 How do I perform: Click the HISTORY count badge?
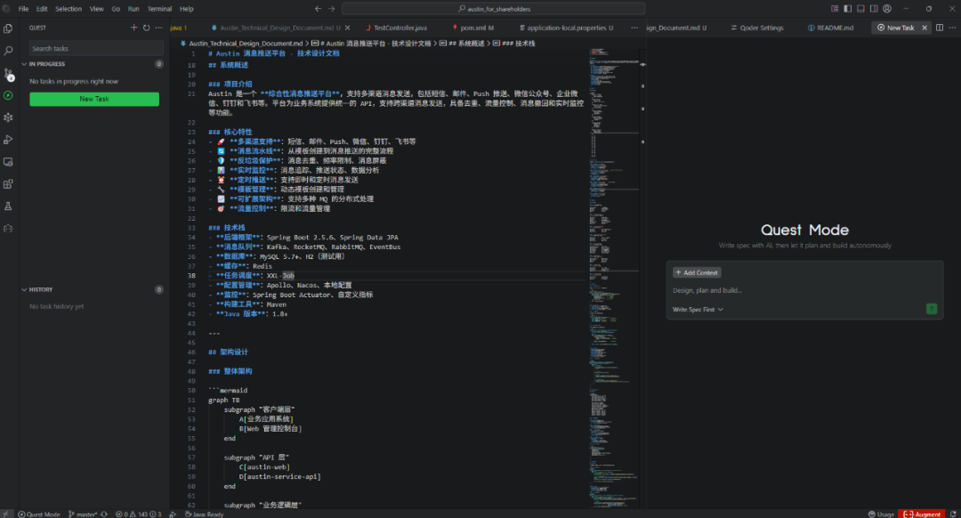[x=158, y=289]
